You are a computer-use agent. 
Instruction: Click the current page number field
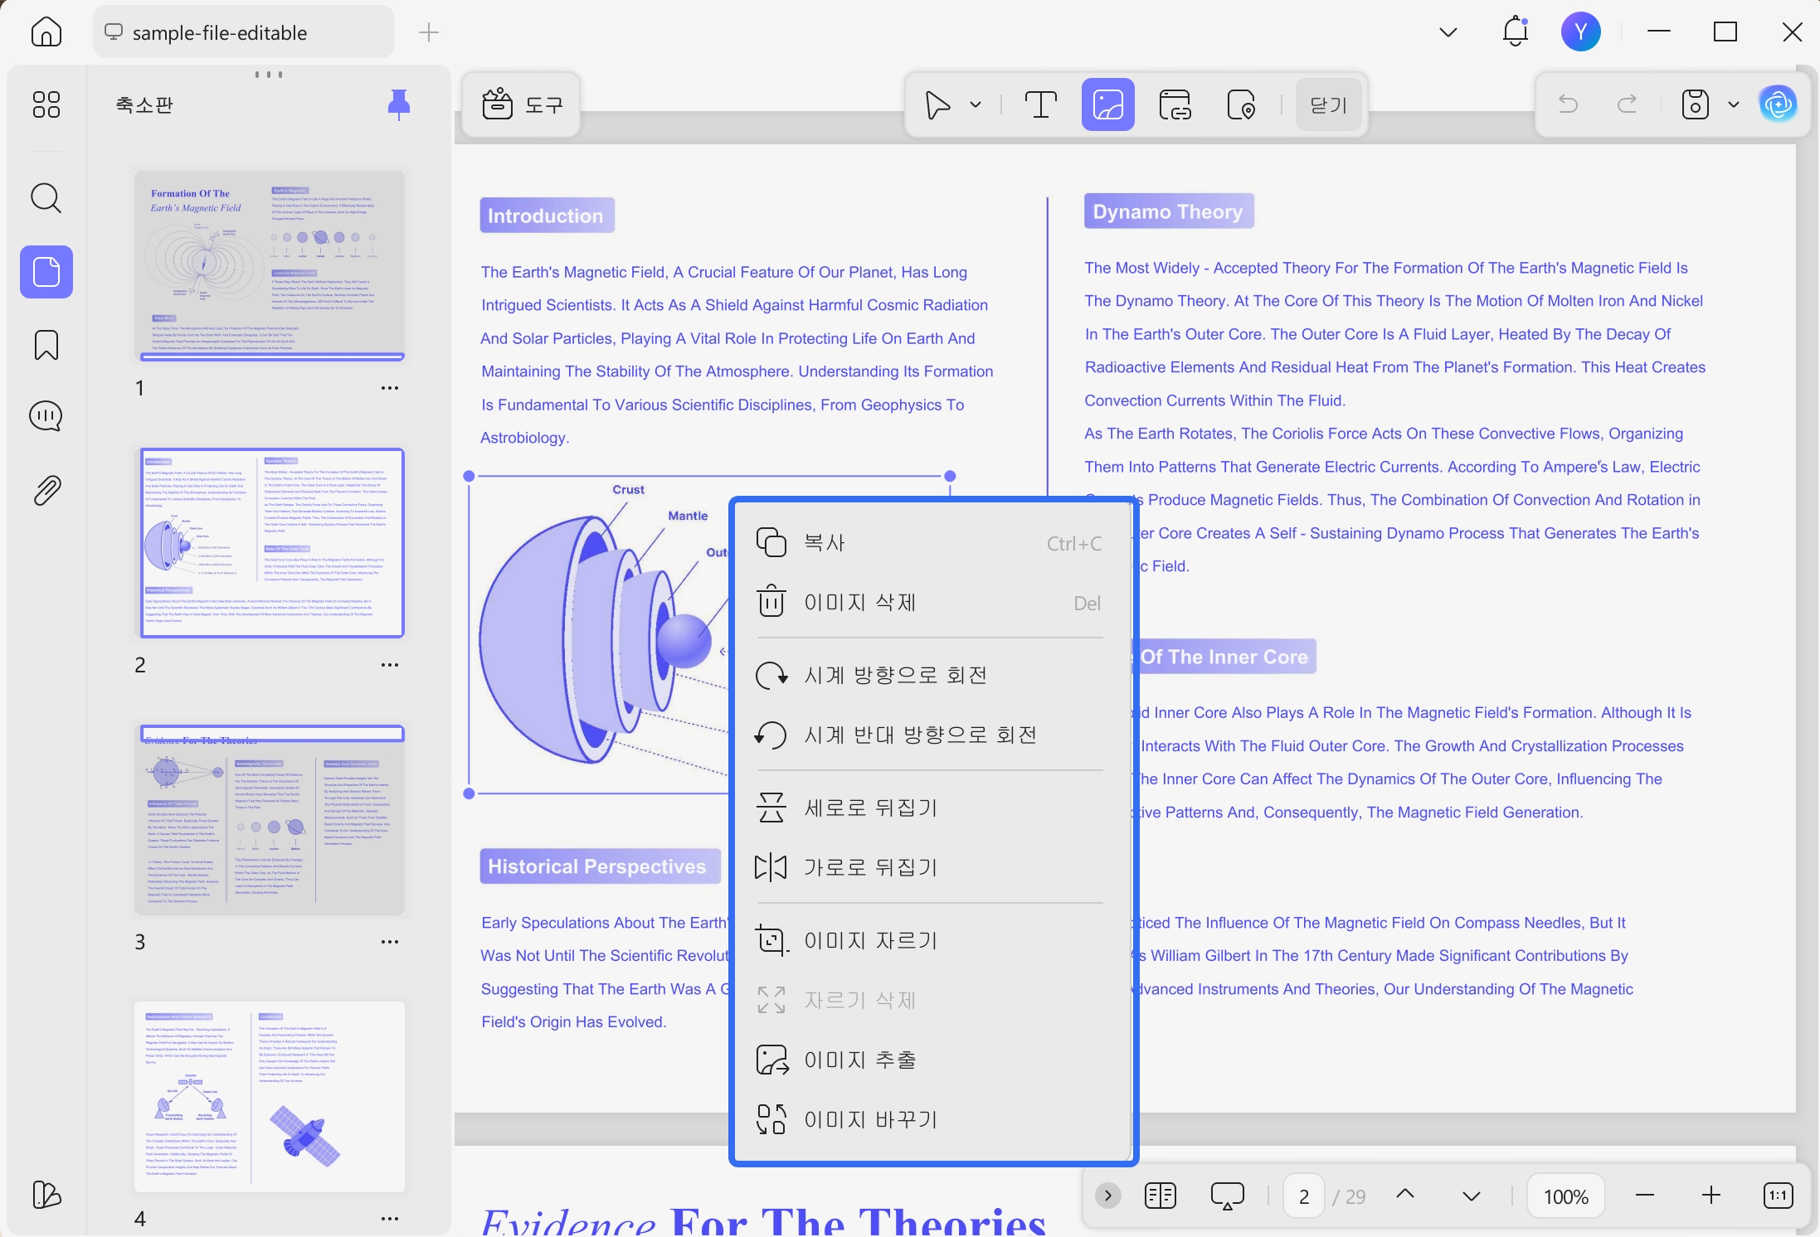1304,1196
